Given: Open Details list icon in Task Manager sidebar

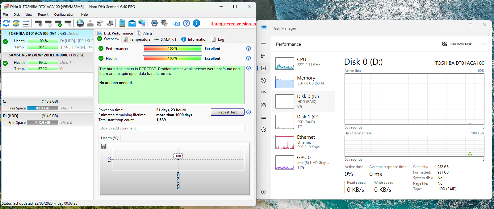Looking at the screenshot, I should tap(263, 117).
